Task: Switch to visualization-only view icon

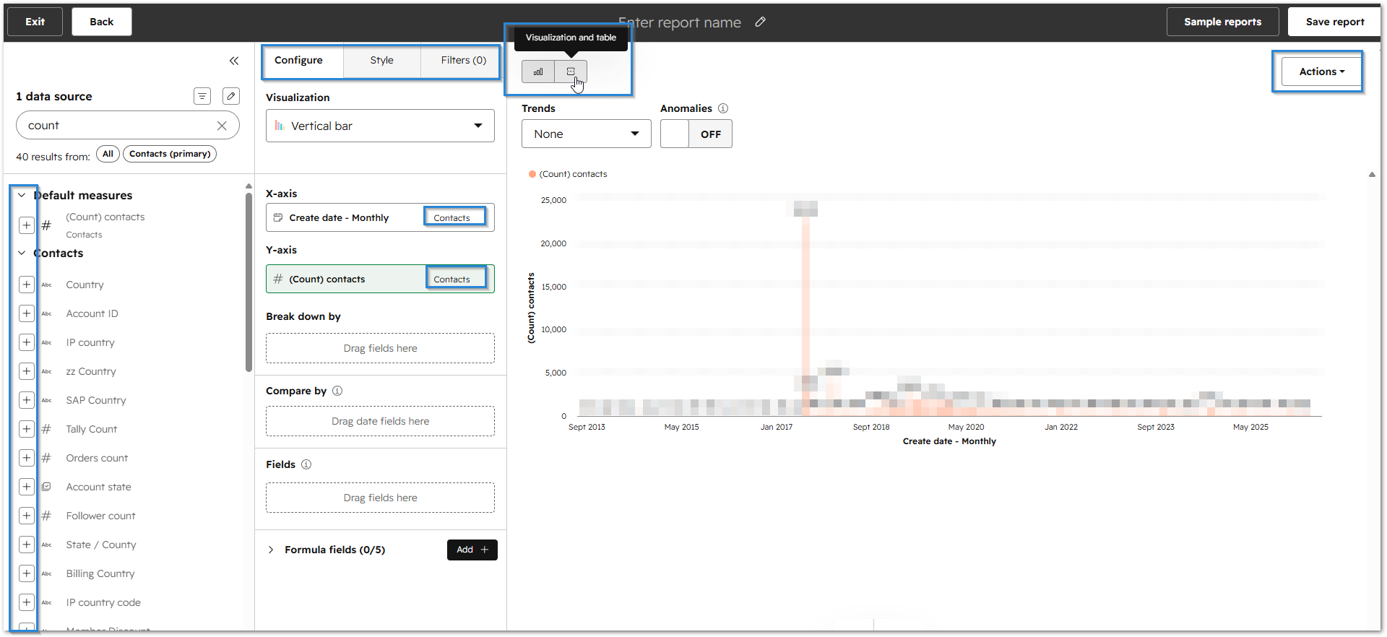Action: point(538,71)
